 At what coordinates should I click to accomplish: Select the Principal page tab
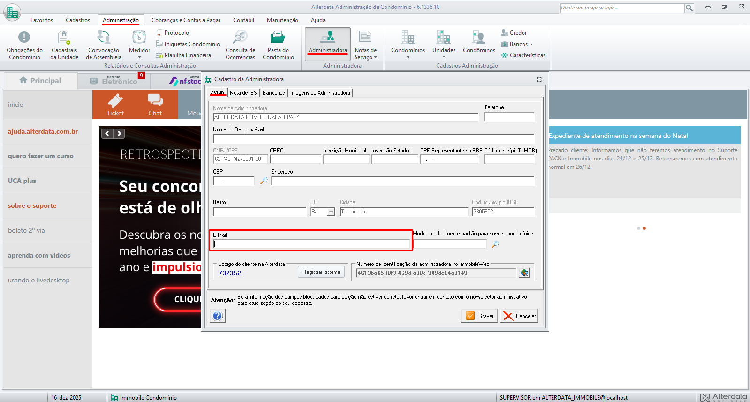point(40,81)
